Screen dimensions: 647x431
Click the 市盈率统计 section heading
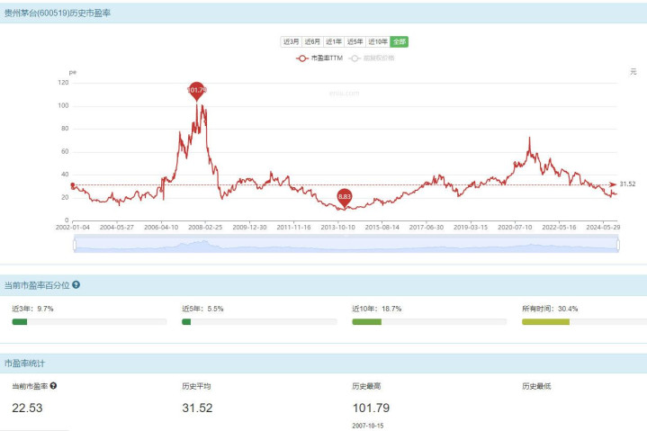coord(24,364)
